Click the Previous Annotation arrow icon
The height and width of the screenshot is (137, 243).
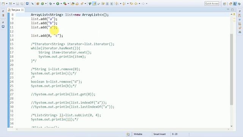[x=124, y=3]
